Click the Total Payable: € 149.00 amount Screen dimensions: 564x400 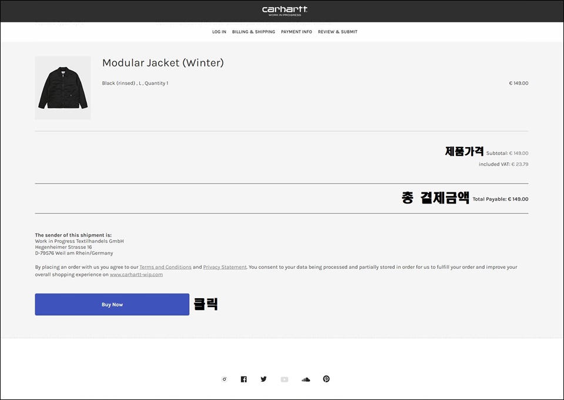click(501, 199)
